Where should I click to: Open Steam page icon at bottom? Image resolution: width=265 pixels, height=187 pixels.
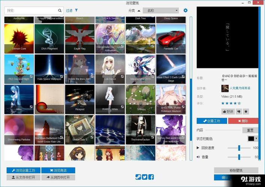click(x=138, y=177)
